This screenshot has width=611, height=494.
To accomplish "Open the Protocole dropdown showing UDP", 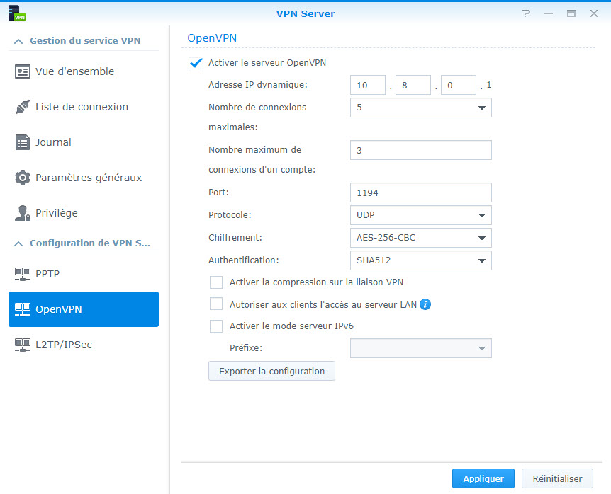I will [421, 215].
